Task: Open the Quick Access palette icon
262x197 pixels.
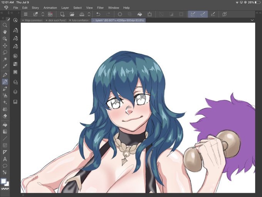Action: (15, 20)
